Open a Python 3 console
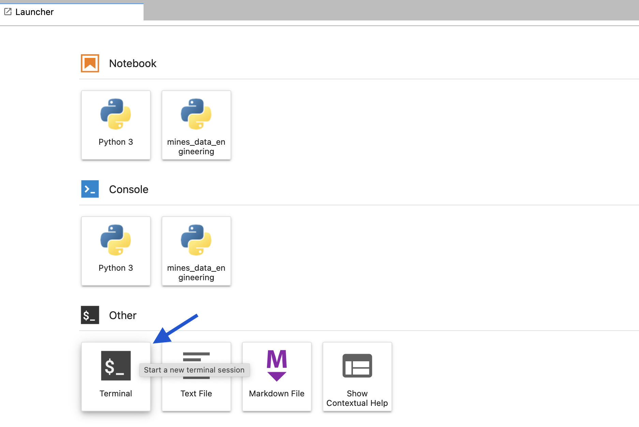Image resolution: width=639 pixels, height=427 pixels. (x=116, y=251)
